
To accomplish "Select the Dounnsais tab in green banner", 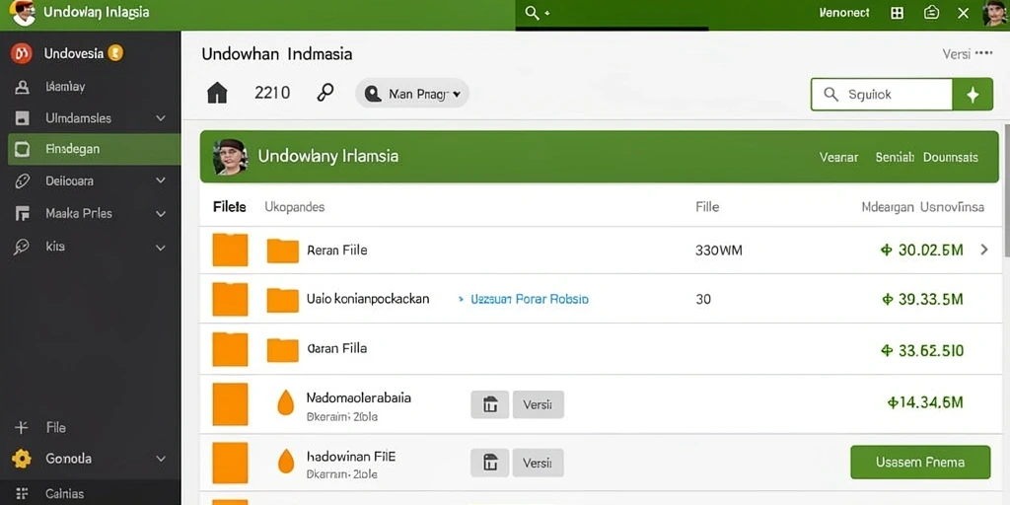I will coord(951,157).
